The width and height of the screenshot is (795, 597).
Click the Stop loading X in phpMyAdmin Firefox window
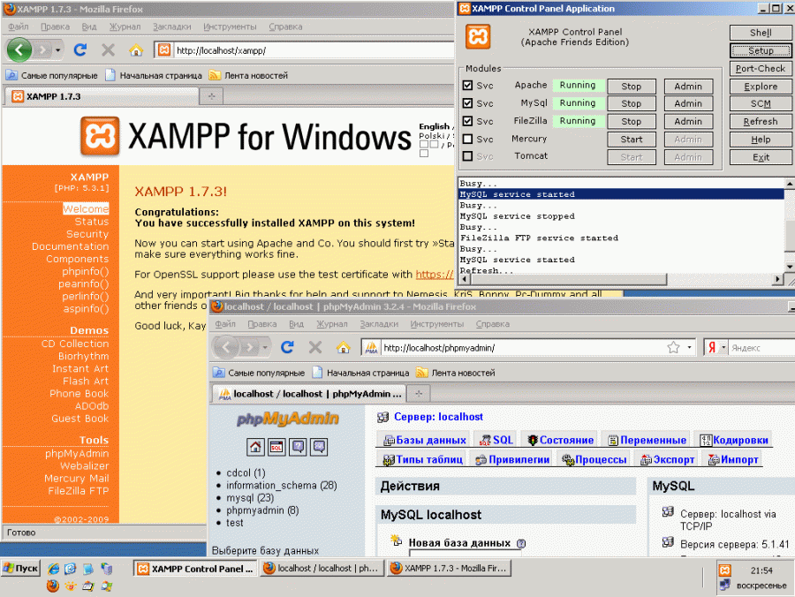pos(315,347)
